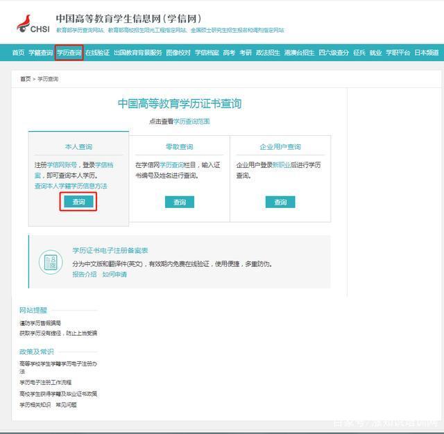Open the 如何申请 link
This screenshot has width=444, height=434.
[x=114, y=274]
